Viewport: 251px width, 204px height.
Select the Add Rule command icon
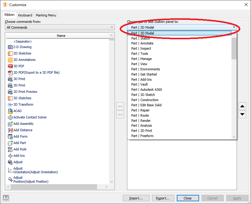pos(10,149)
